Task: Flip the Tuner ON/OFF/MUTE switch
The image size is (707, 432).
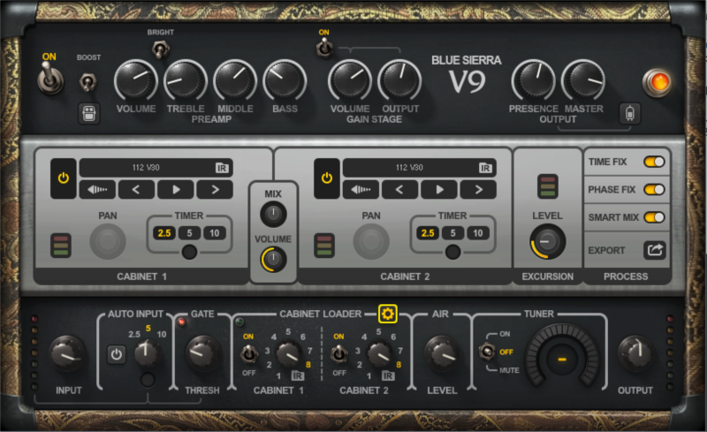Action: (488, 352)
